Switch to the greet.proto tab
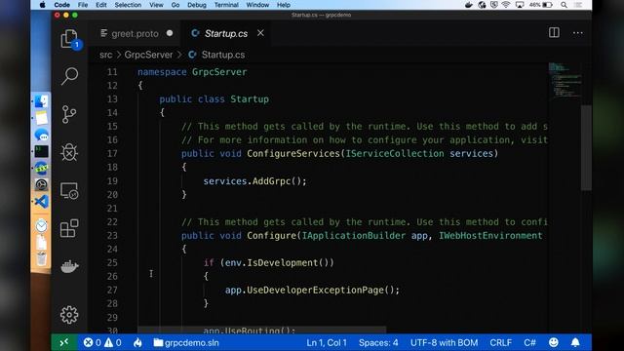This screenshot has width=624, height=351. 135,34
